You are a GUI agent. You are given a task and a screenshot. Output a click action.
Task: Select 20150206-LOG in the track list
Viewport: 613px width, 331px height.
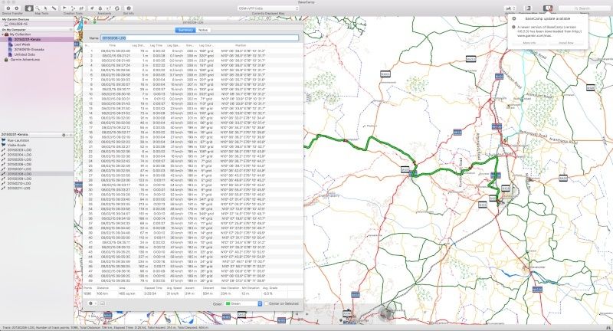(x=19, y=164)
